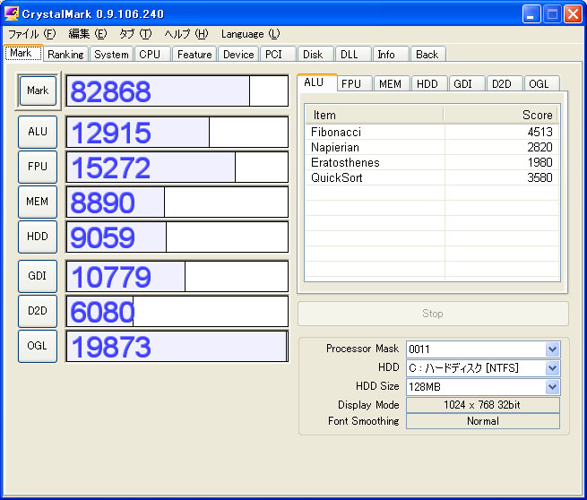Select the MEM results sub-tab
Screen dimensions: 587x500
pos(392,84)
